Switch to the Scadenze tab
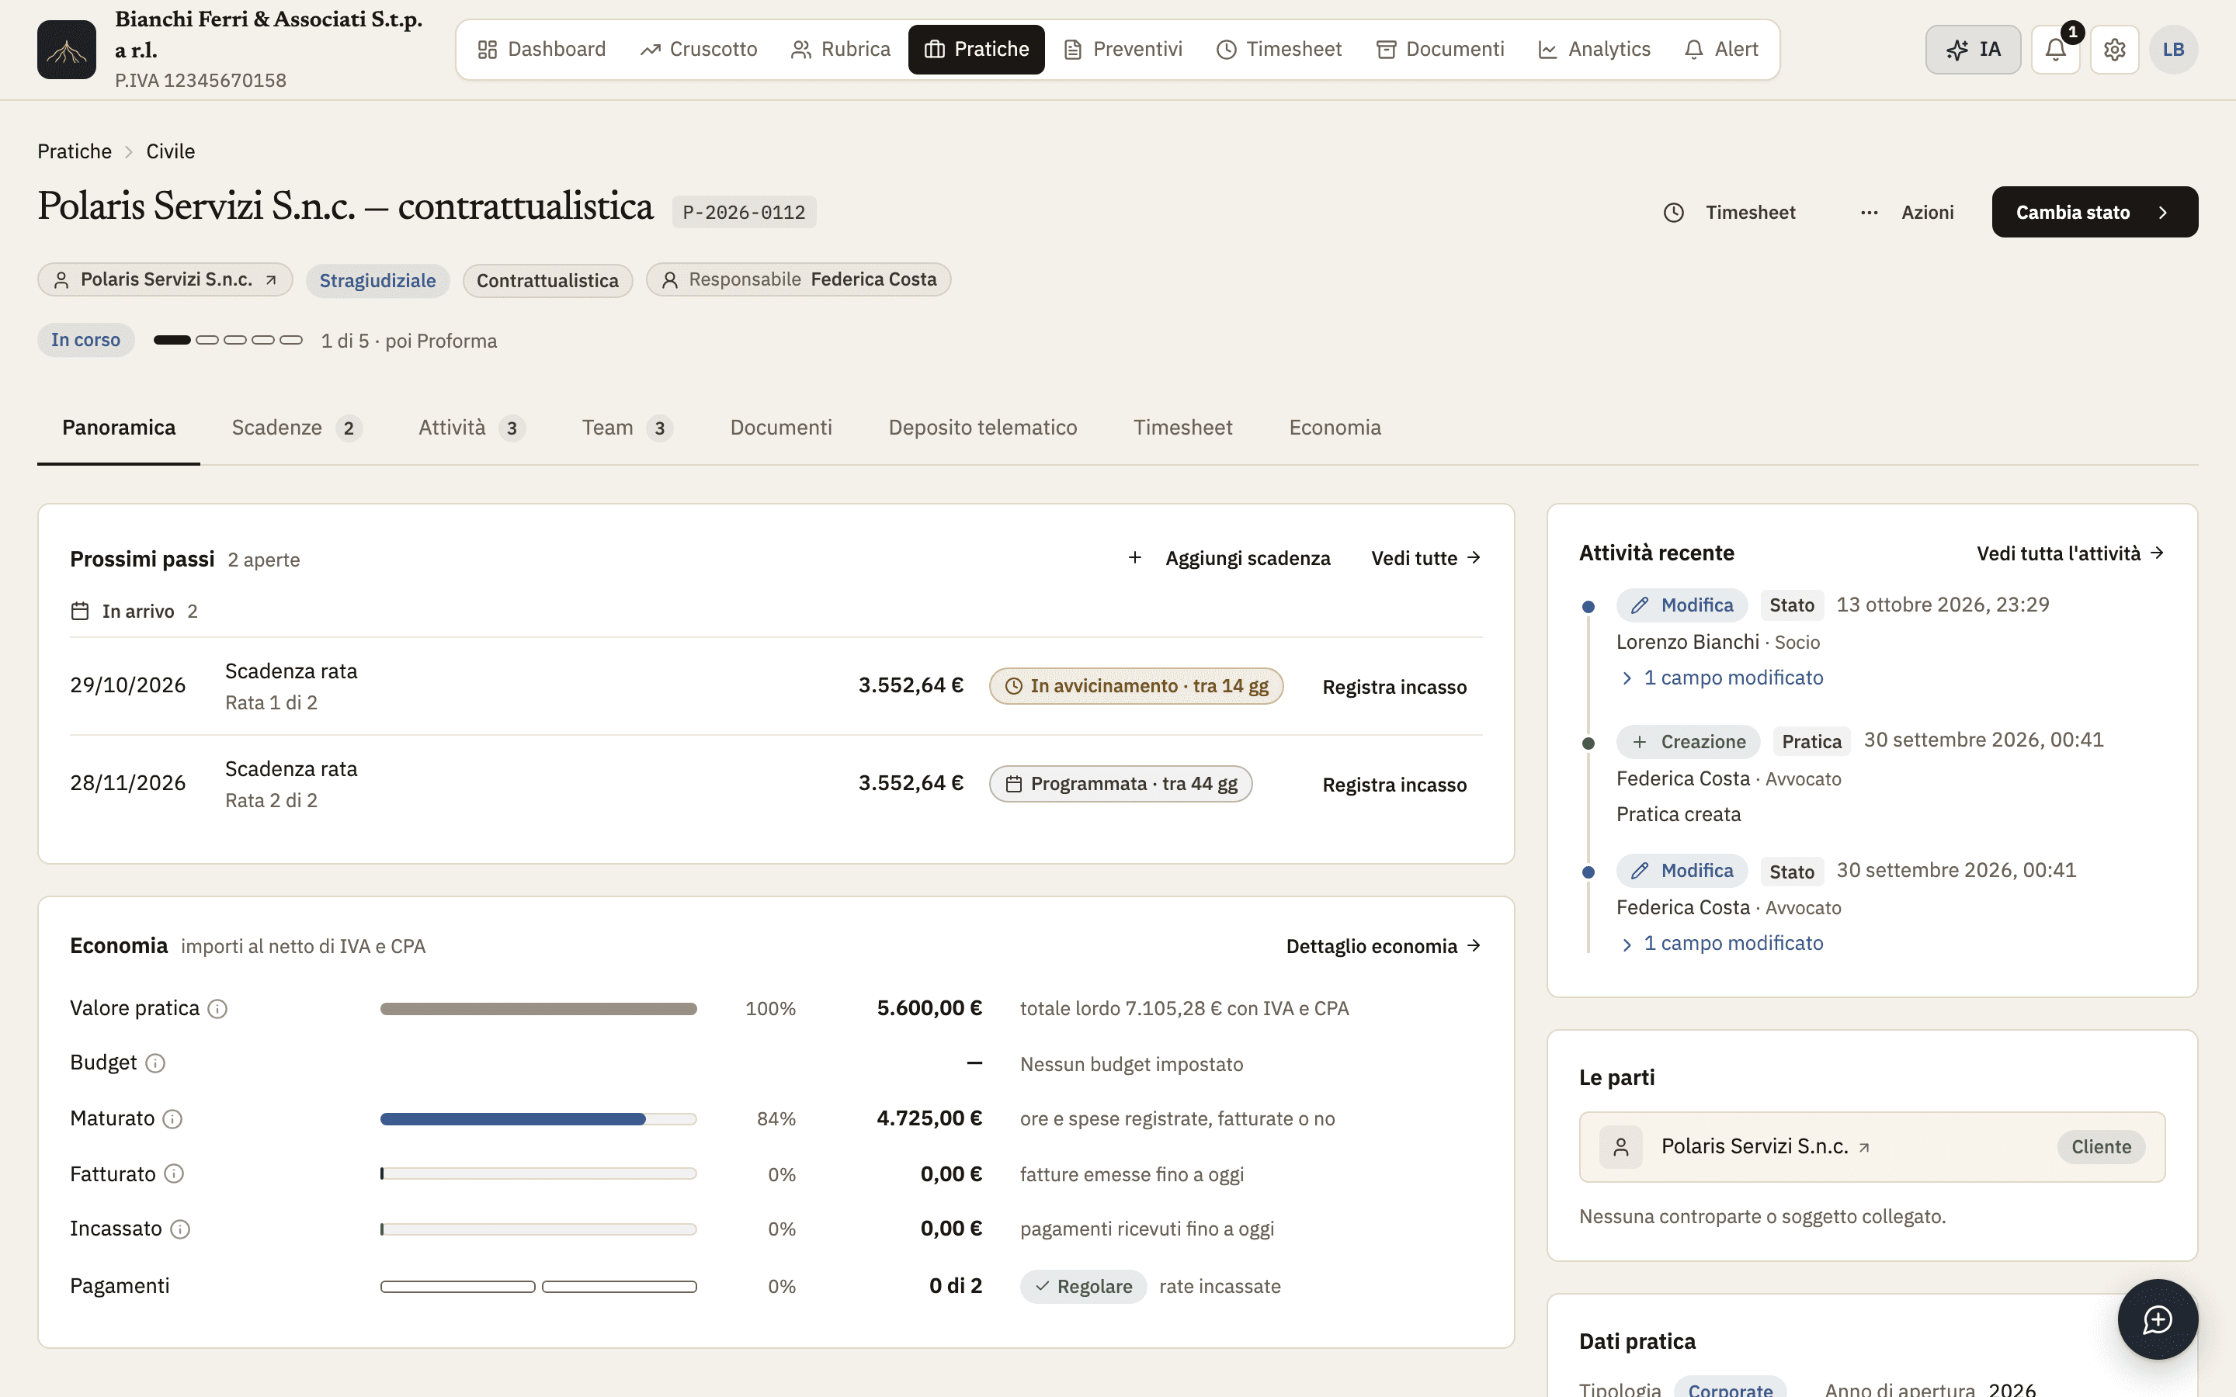Image resolution: width=2236 pixels, height=1397 pixels. click(x=296, y=428)
